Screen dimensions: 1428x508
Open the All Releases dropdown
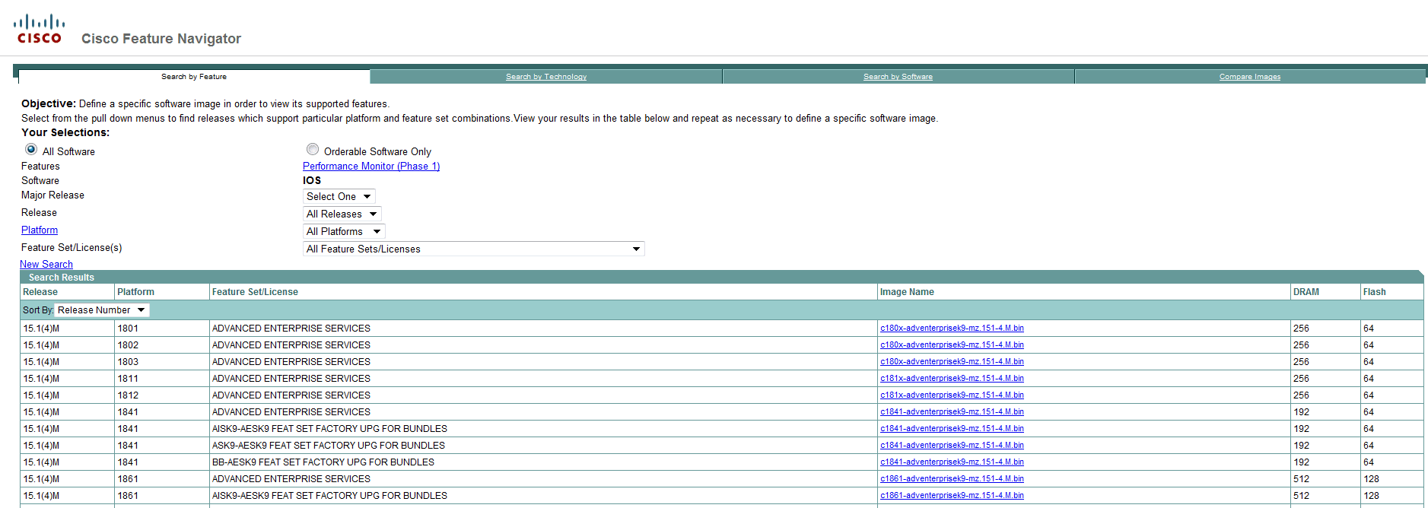point(342,214)
